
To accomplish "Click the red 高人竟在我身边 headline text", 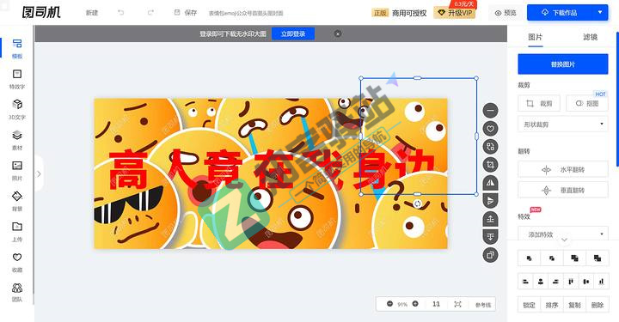I will click(x=272, y=170).
